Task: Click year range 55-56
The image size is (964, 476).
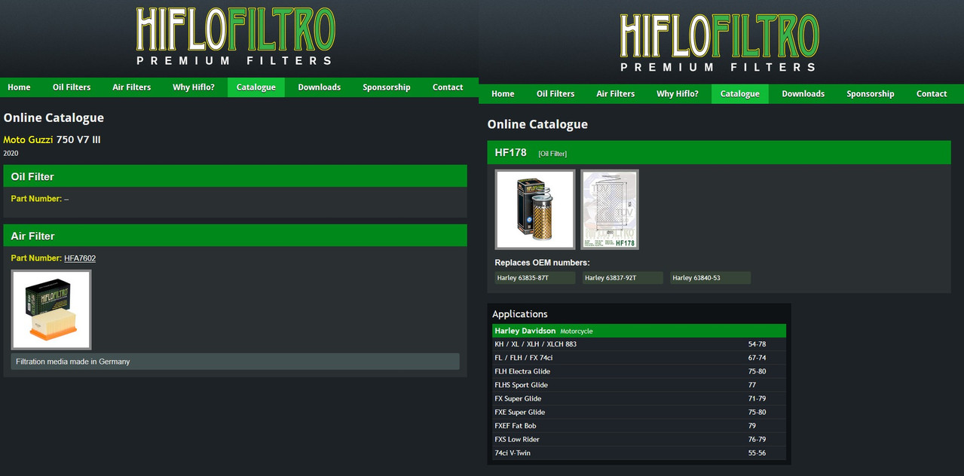Action: tap(757, 453)
